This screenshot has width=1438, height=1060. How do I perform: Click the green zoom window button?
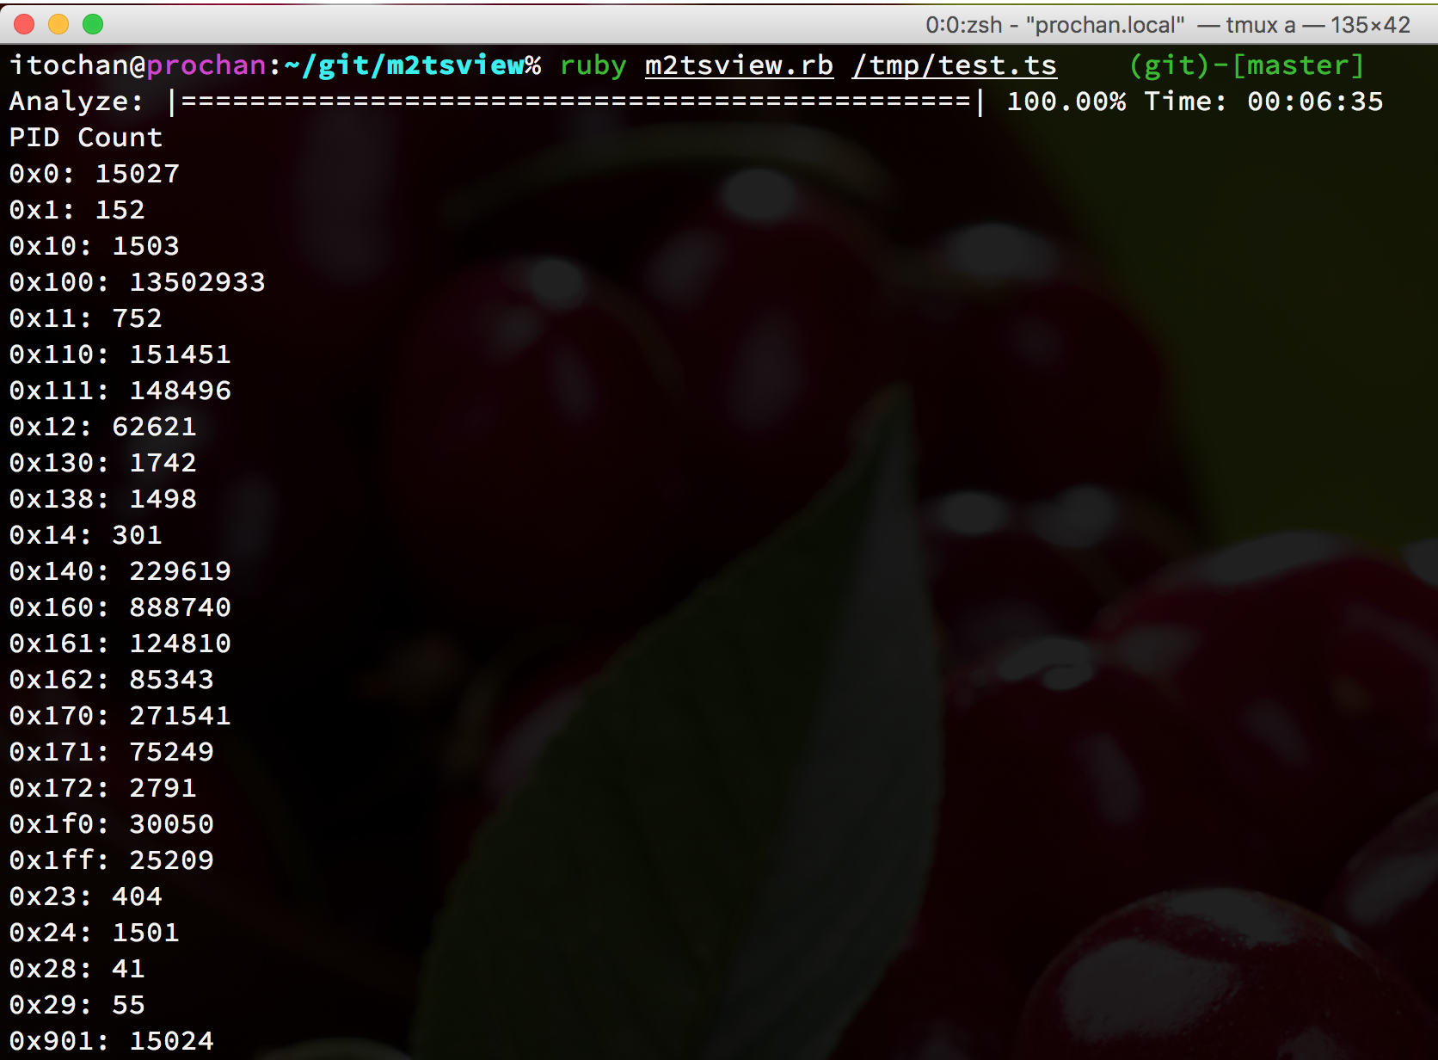pos(93,24)
